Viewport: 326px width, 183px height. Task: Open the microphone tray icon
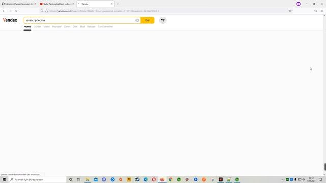[x=295, y=179]
